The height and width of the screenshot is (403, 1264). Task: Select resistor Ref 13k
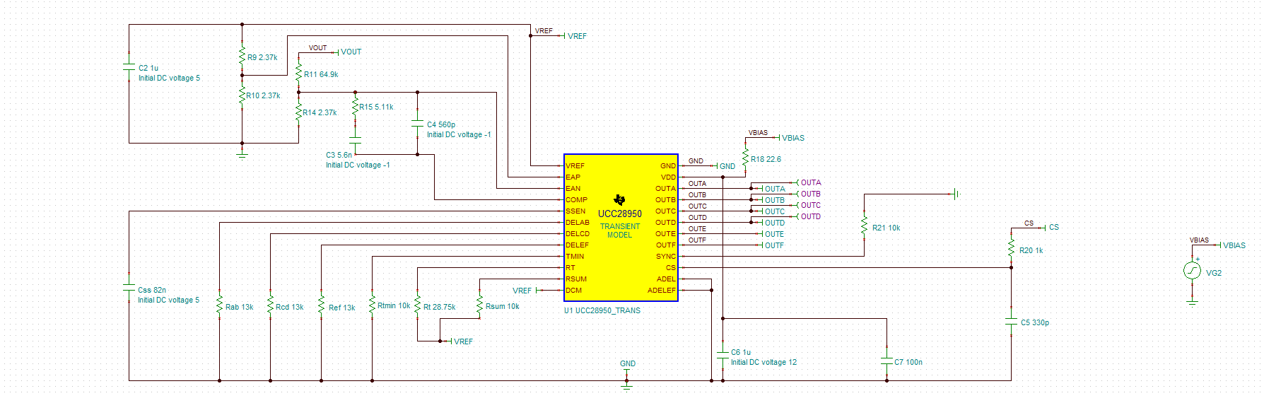321,305
